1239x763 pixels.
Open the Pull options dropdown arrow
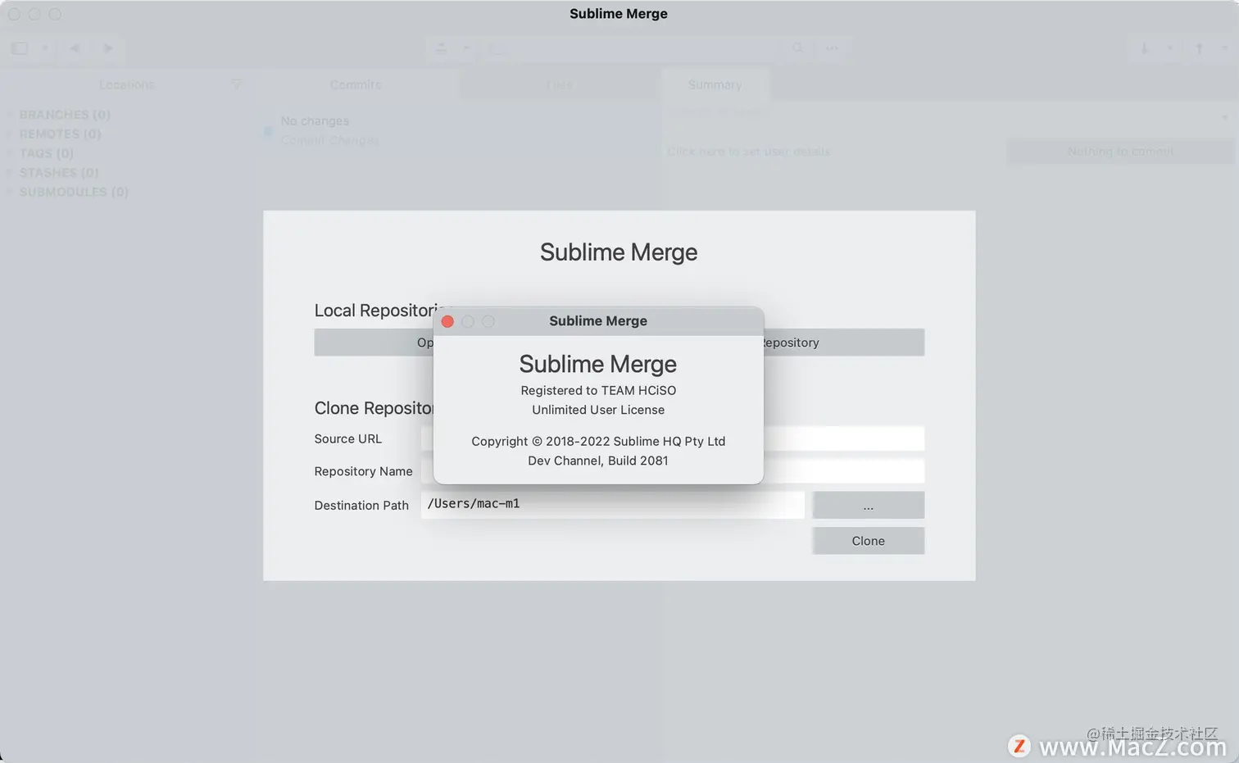pyautogui.click(x=1169, y=48)
